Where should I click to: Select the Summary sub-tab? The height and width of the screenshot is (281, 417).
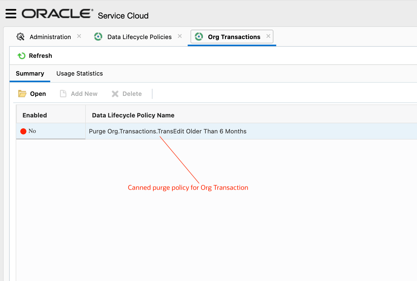pyautogui.click(x=30, y=74)
